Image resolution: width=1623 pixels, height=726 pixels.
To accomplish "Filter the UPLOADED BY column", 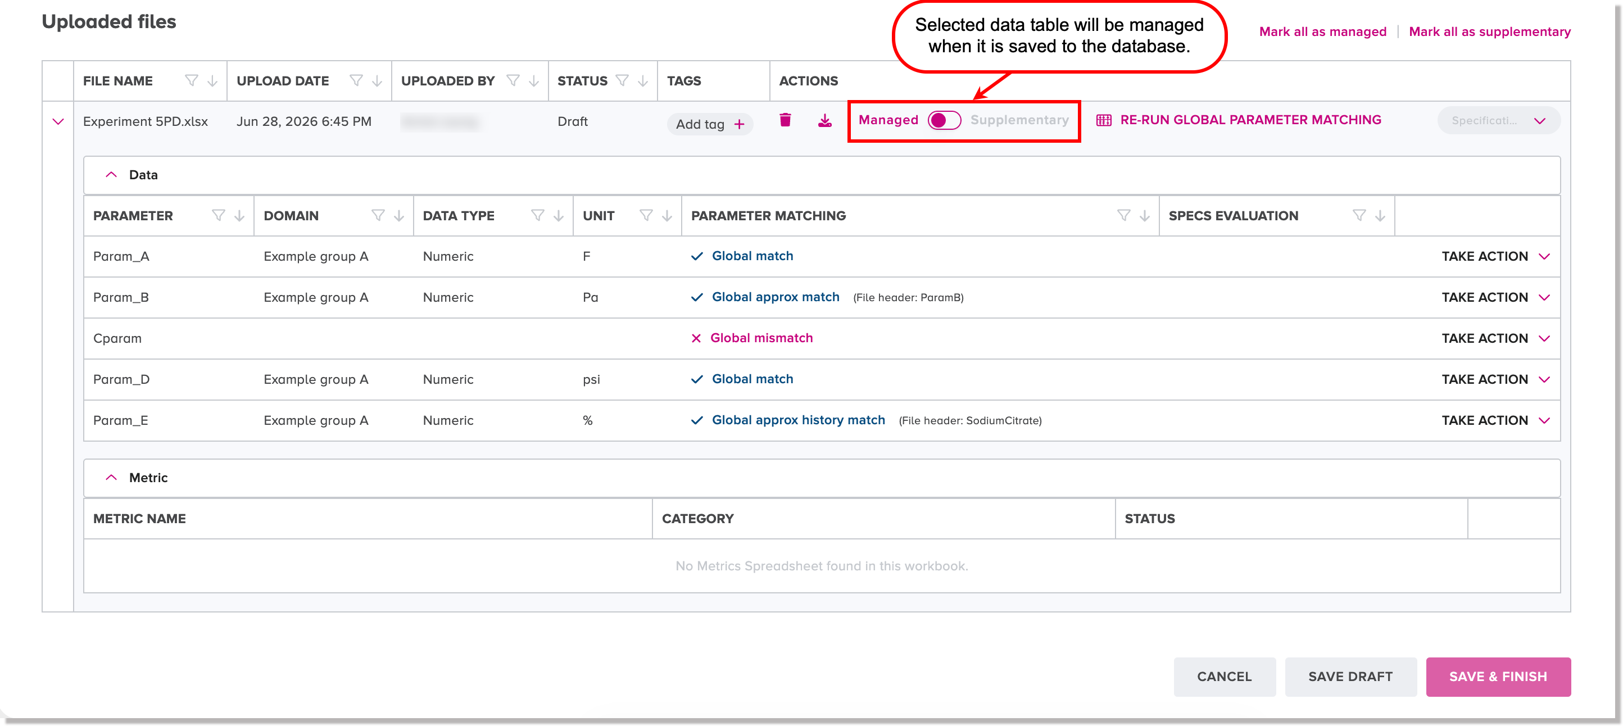I will coord(513,81).
